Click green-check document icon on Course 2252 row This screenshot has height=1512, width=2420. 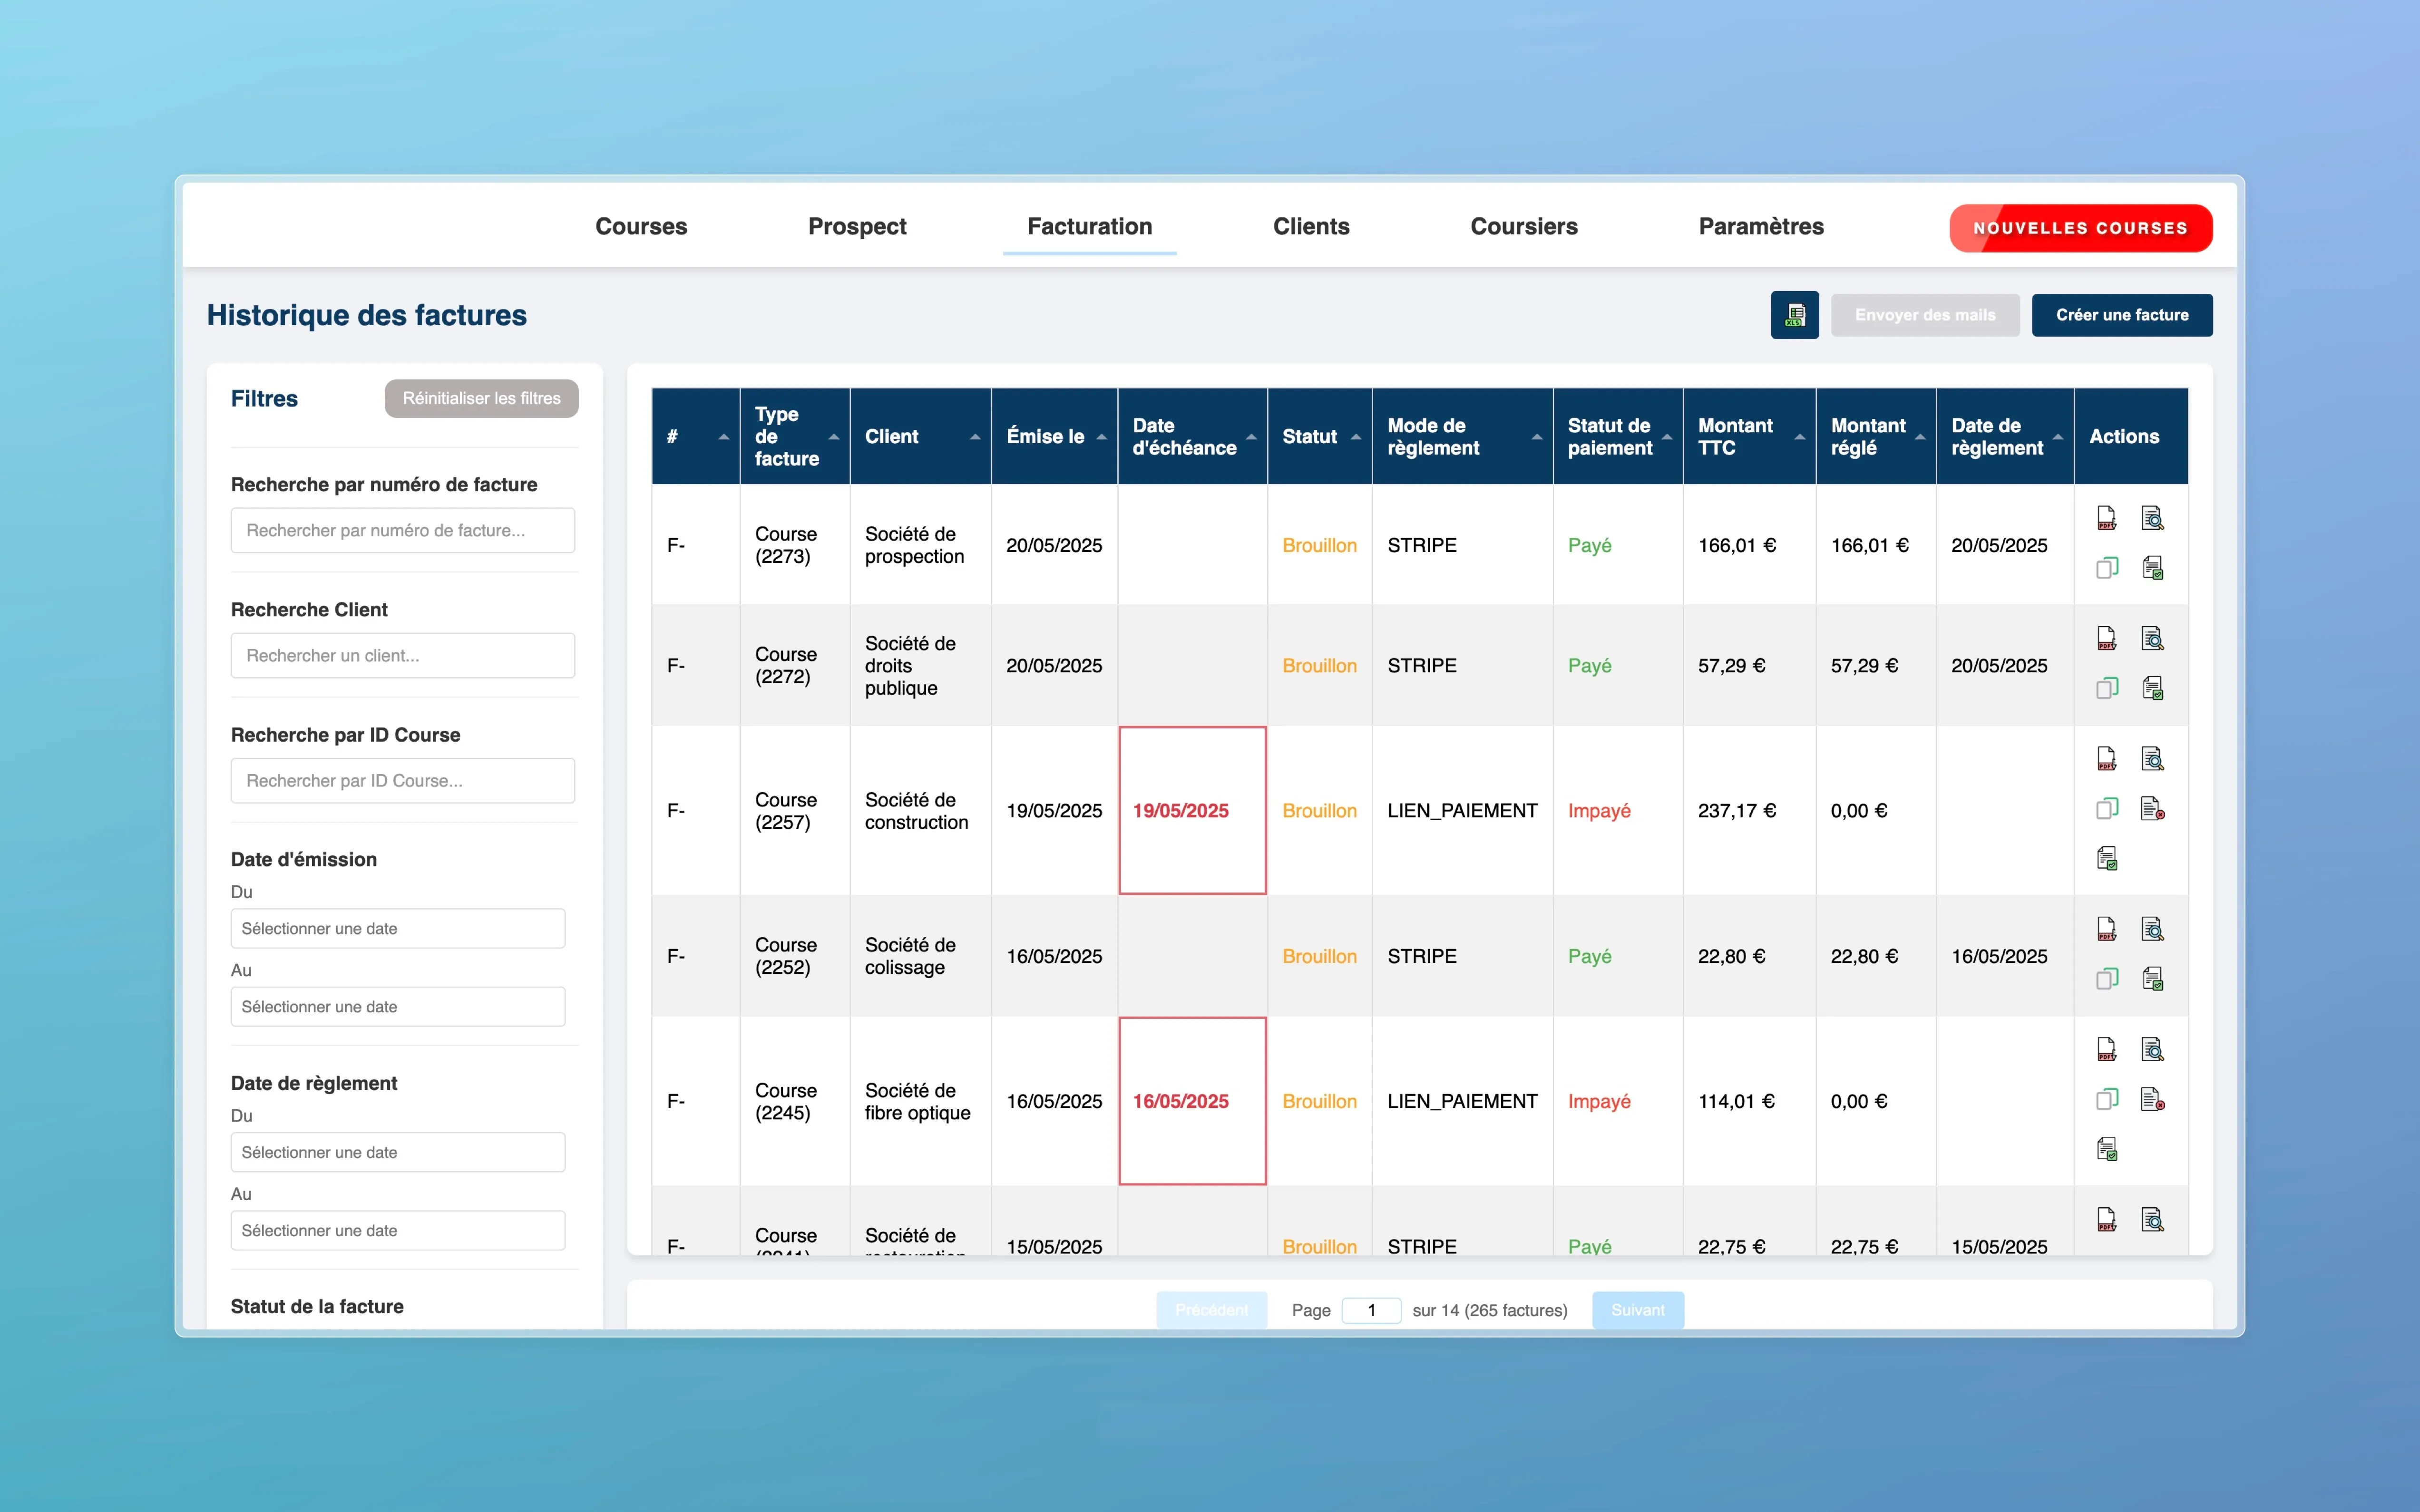2152,978
